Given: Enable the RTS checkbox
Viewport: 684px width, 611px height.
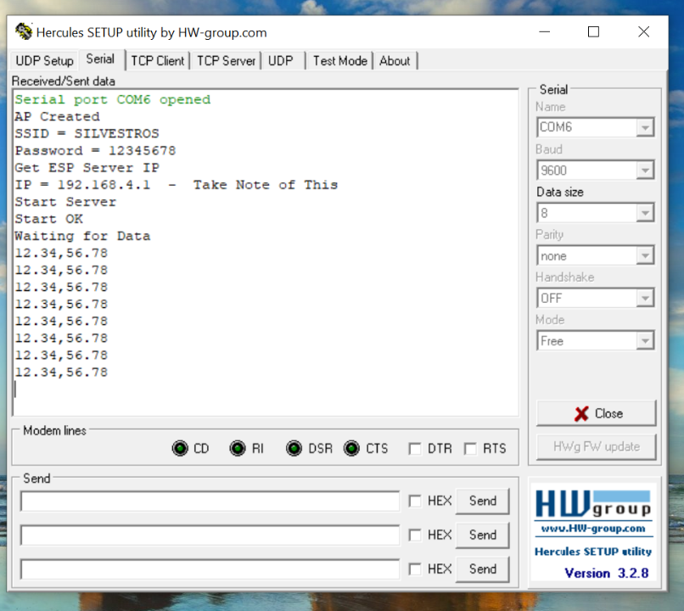Looking at the screenshot, I should (x=470, y=449).
